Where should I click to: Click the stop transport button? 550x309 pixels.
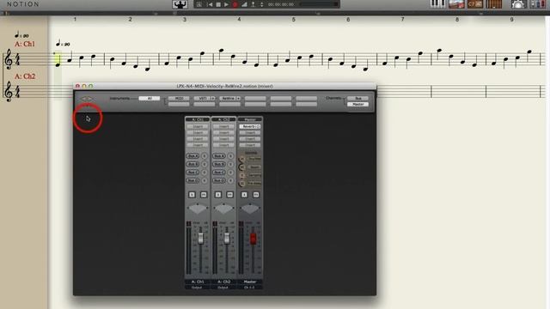point(218,4)
